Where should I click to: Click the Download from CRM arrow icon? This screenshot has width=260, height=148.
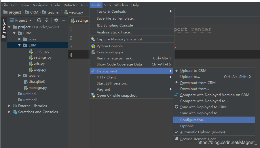177,83
